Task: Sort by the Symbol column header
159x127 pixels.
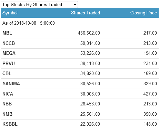Action: 10,13
